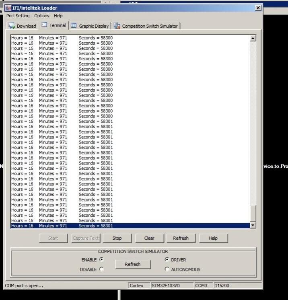The width and height of the screenshot is (288, 300).
Task: Open the Options menu
Action: coord(42,16)
